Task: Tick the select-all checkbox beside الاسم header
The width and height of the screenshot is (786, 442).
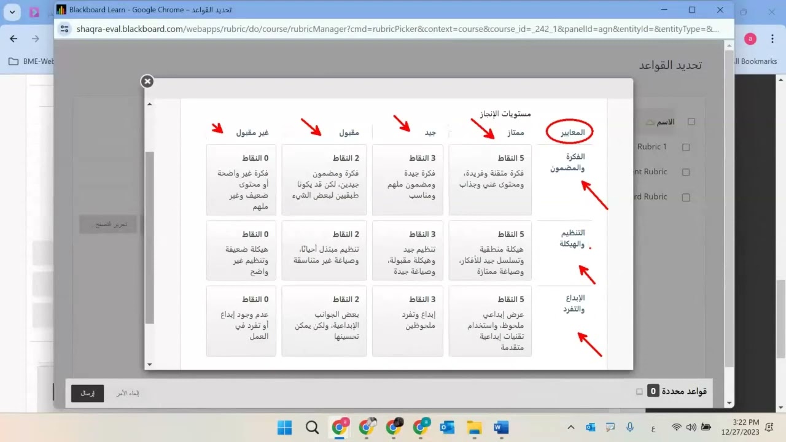Action: [x=691, y=122]
